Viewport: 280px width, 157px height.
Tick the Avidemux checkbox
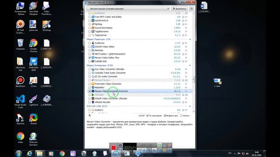coord(89,43)
